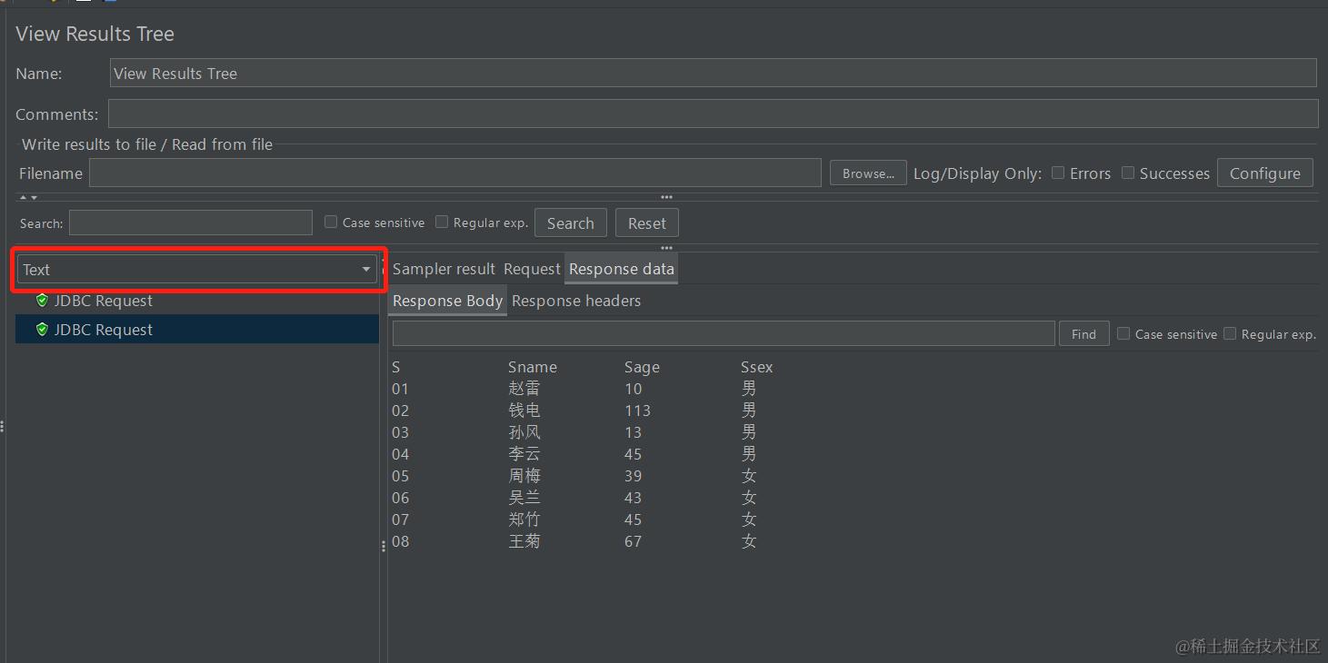Screen dimensions: 1328x663
Task: Switch to the Response headers sub-tab
Action: 576,301
